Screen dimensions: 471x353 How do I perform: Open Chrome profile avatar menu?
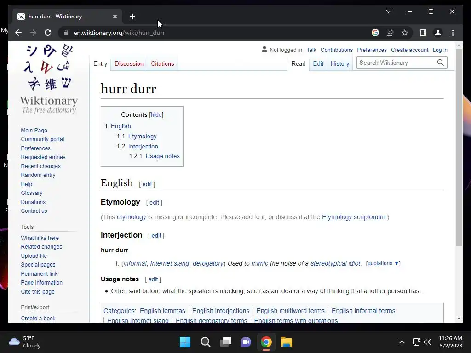438,33
